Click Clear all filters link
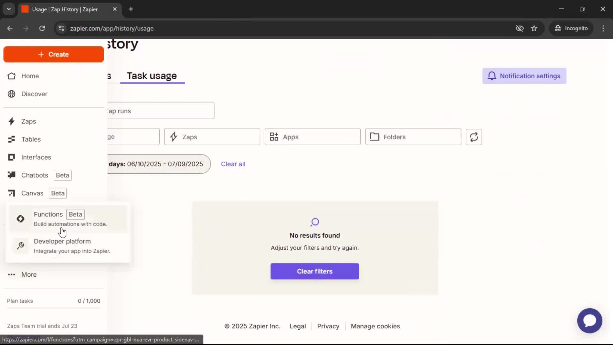The image size is (613, 345). [233, 164]
